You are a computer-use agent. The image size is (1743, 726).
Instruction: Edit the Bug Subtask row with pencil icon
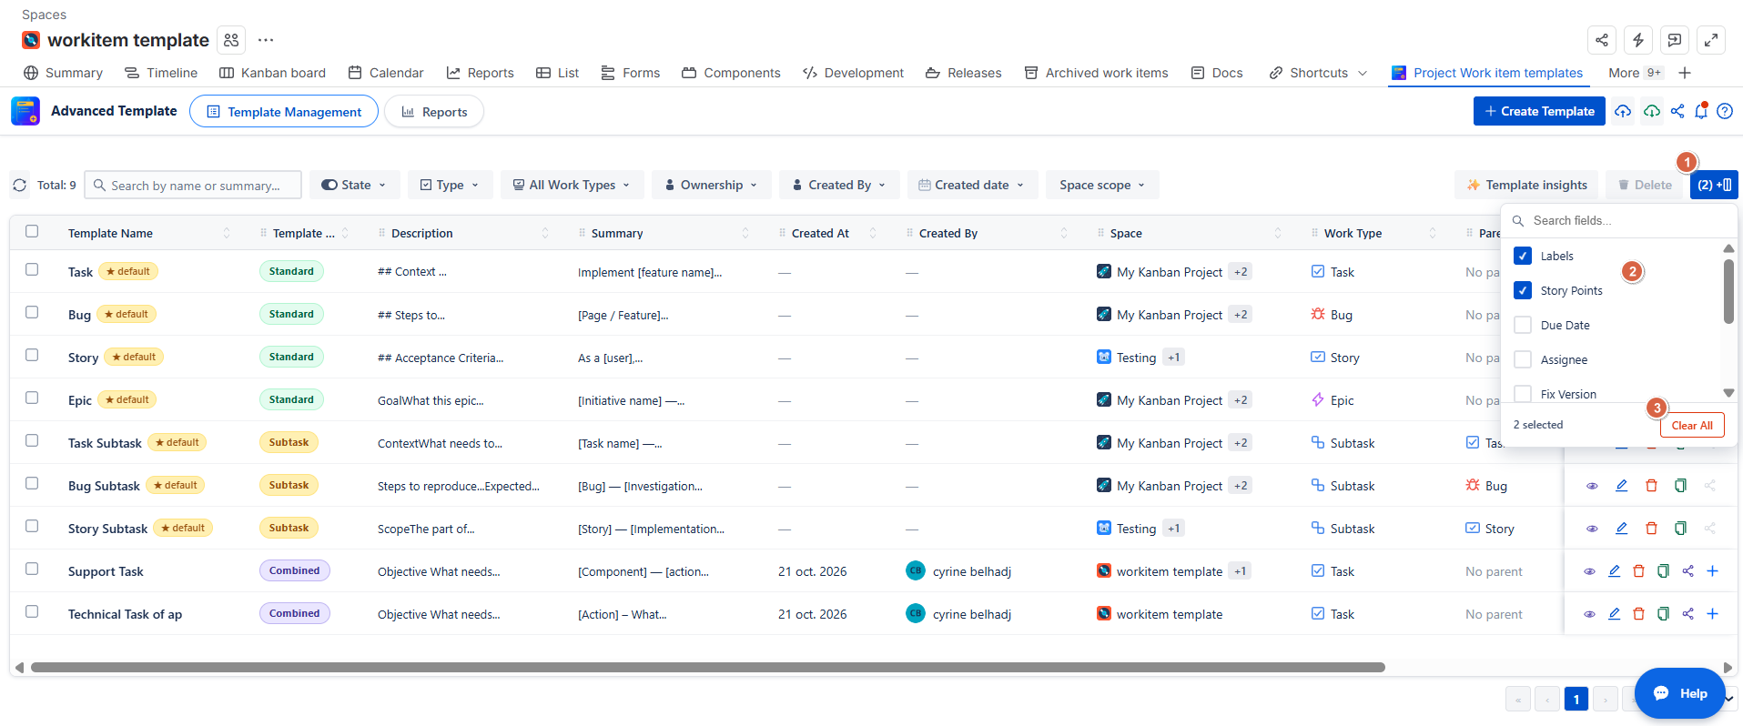(x=1621, y=486)
